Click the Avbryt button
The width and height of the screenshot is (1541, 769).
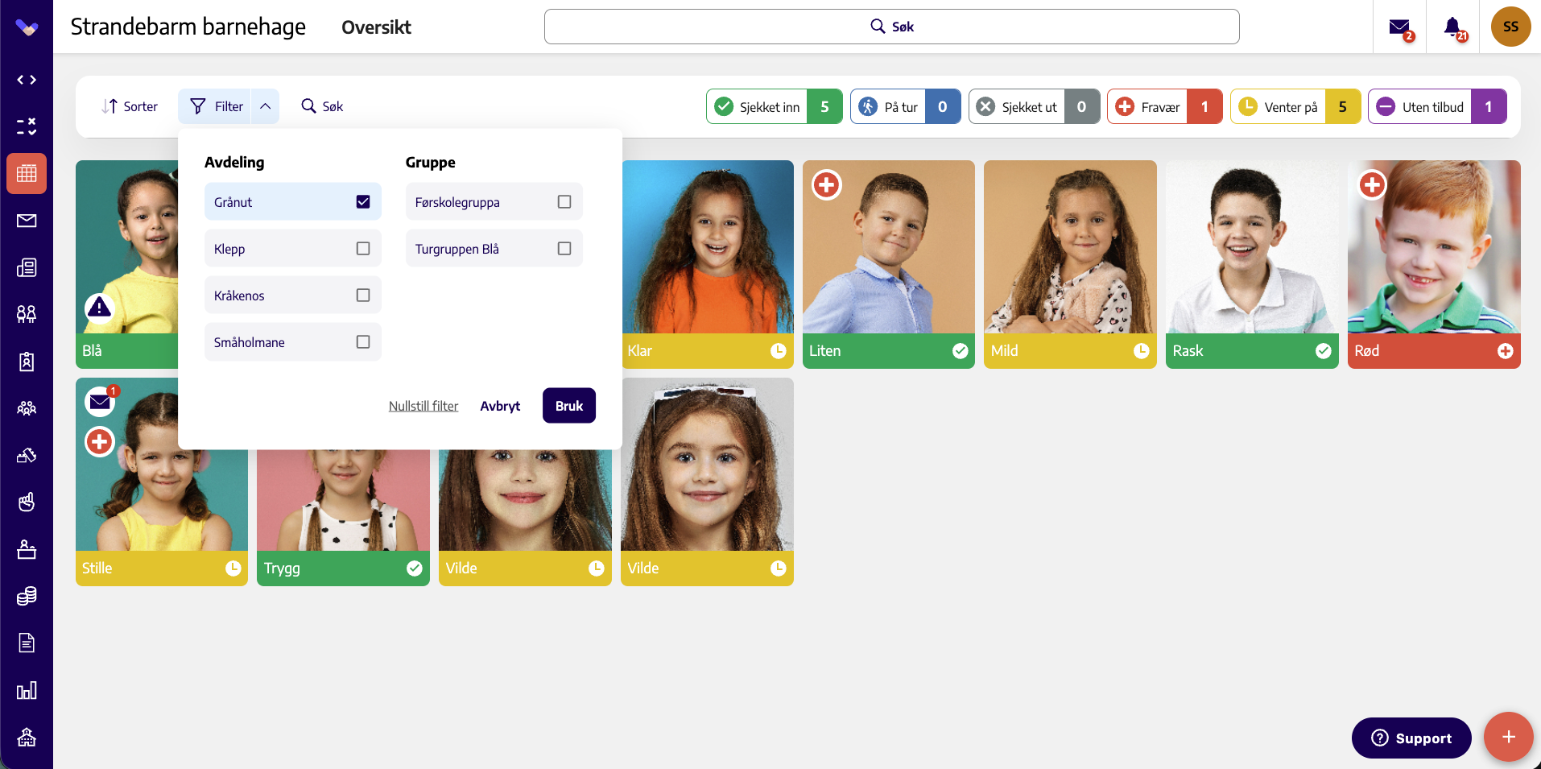(500, 406)
